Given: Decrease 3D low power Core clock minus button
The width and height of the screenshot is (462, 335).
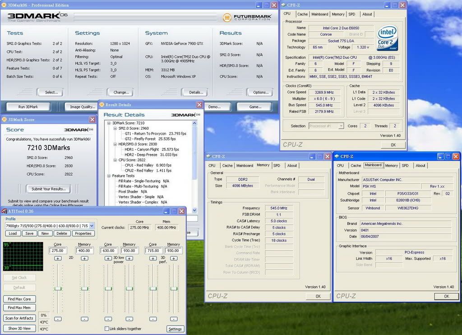Looking at the screenshot, I should (108, 319).
